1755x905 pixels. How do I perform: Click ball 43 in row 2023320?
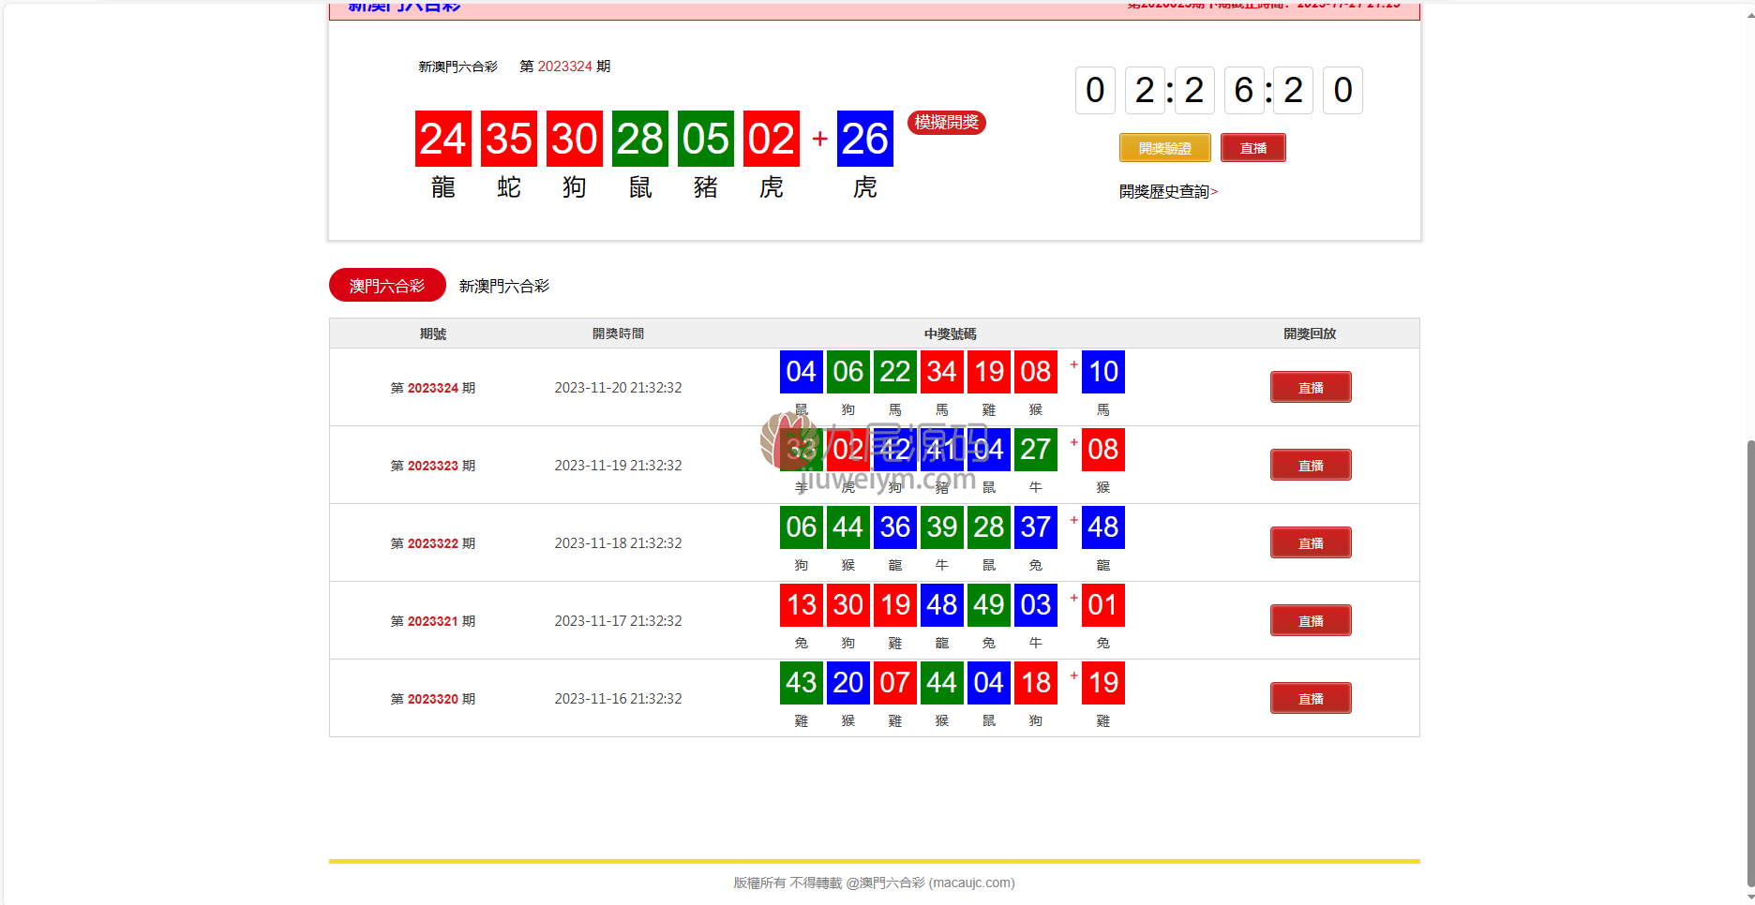pyautogui.click(x=802, y=683)
